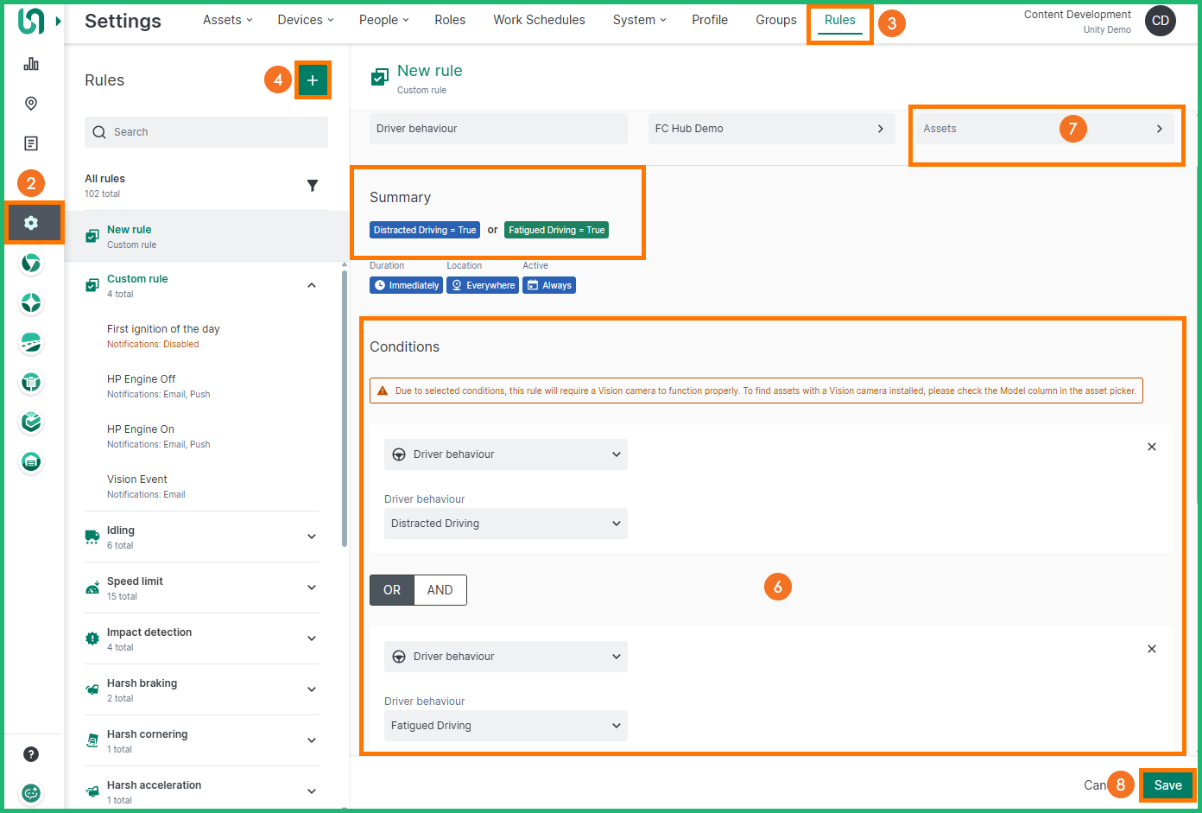Open the dashboard bar chart sidebar icon

[31, 64]
